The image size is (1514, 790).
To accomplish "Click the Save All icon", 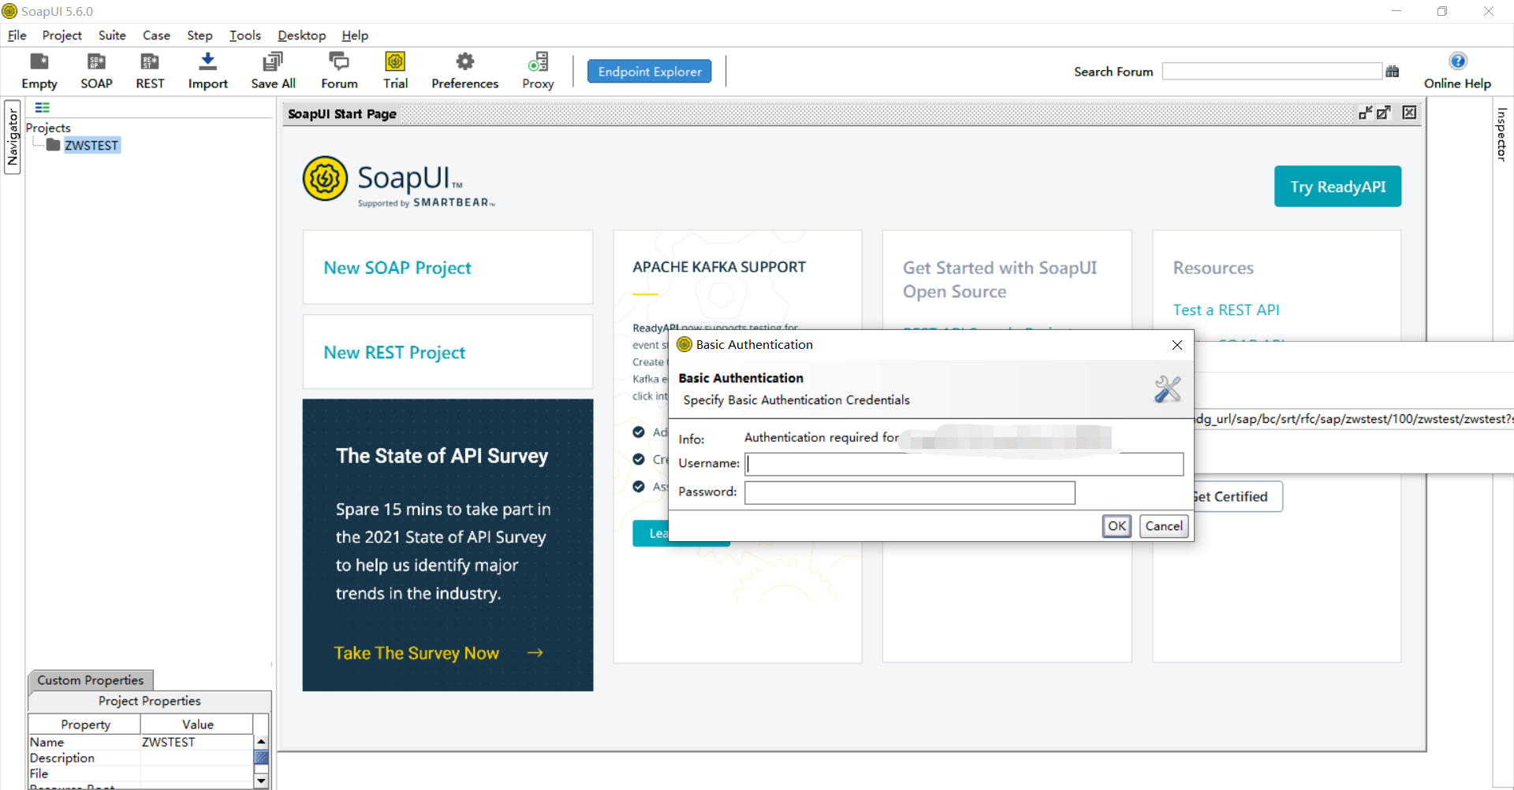I will [272, 70].
